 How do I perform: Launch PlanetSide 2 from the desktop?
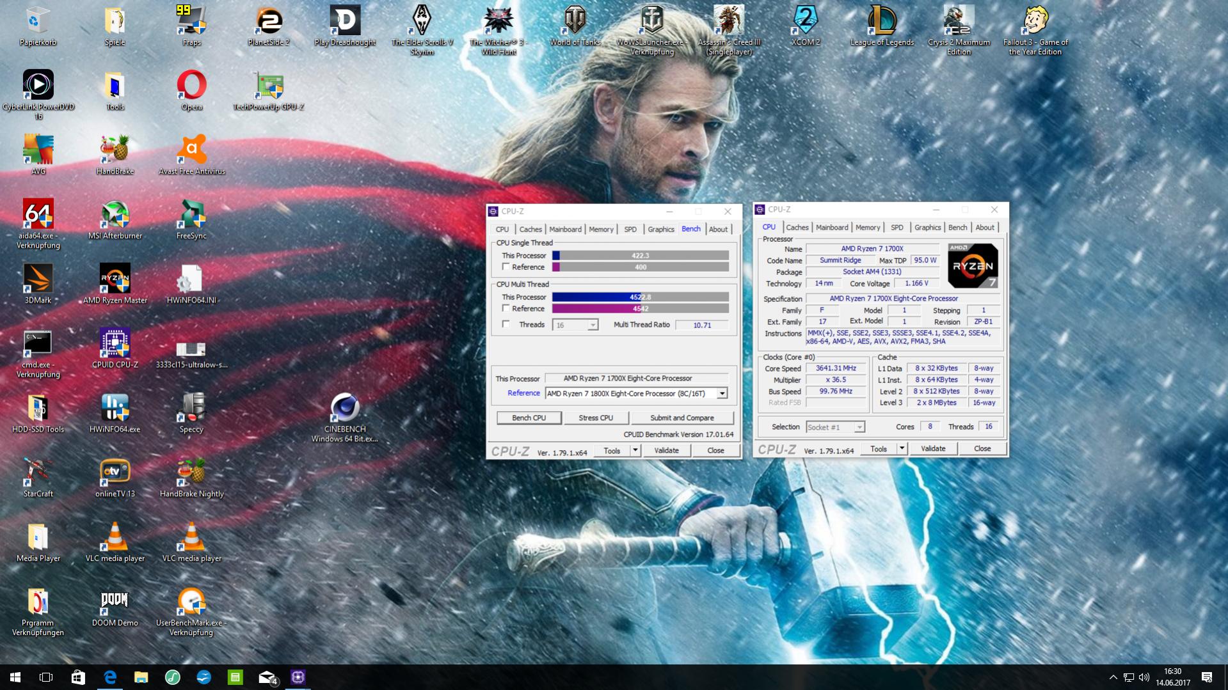tap(268, 26)
